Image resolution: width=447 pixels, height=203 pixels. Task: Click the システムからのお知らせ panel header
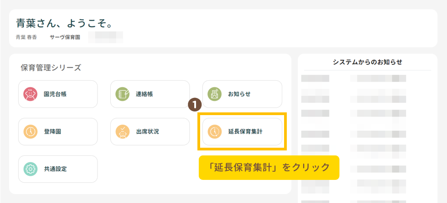click(367, 62)
